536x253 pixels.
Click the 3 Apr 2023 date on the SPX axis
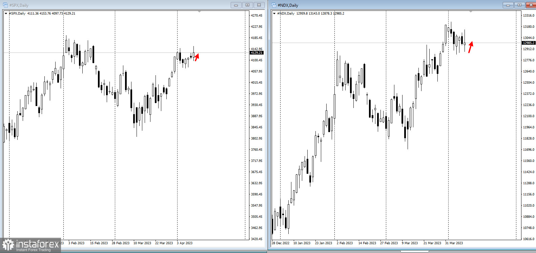coord(185,243)
